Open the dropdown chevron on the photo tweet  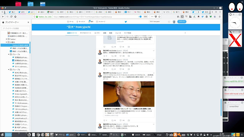pos(154,73)
